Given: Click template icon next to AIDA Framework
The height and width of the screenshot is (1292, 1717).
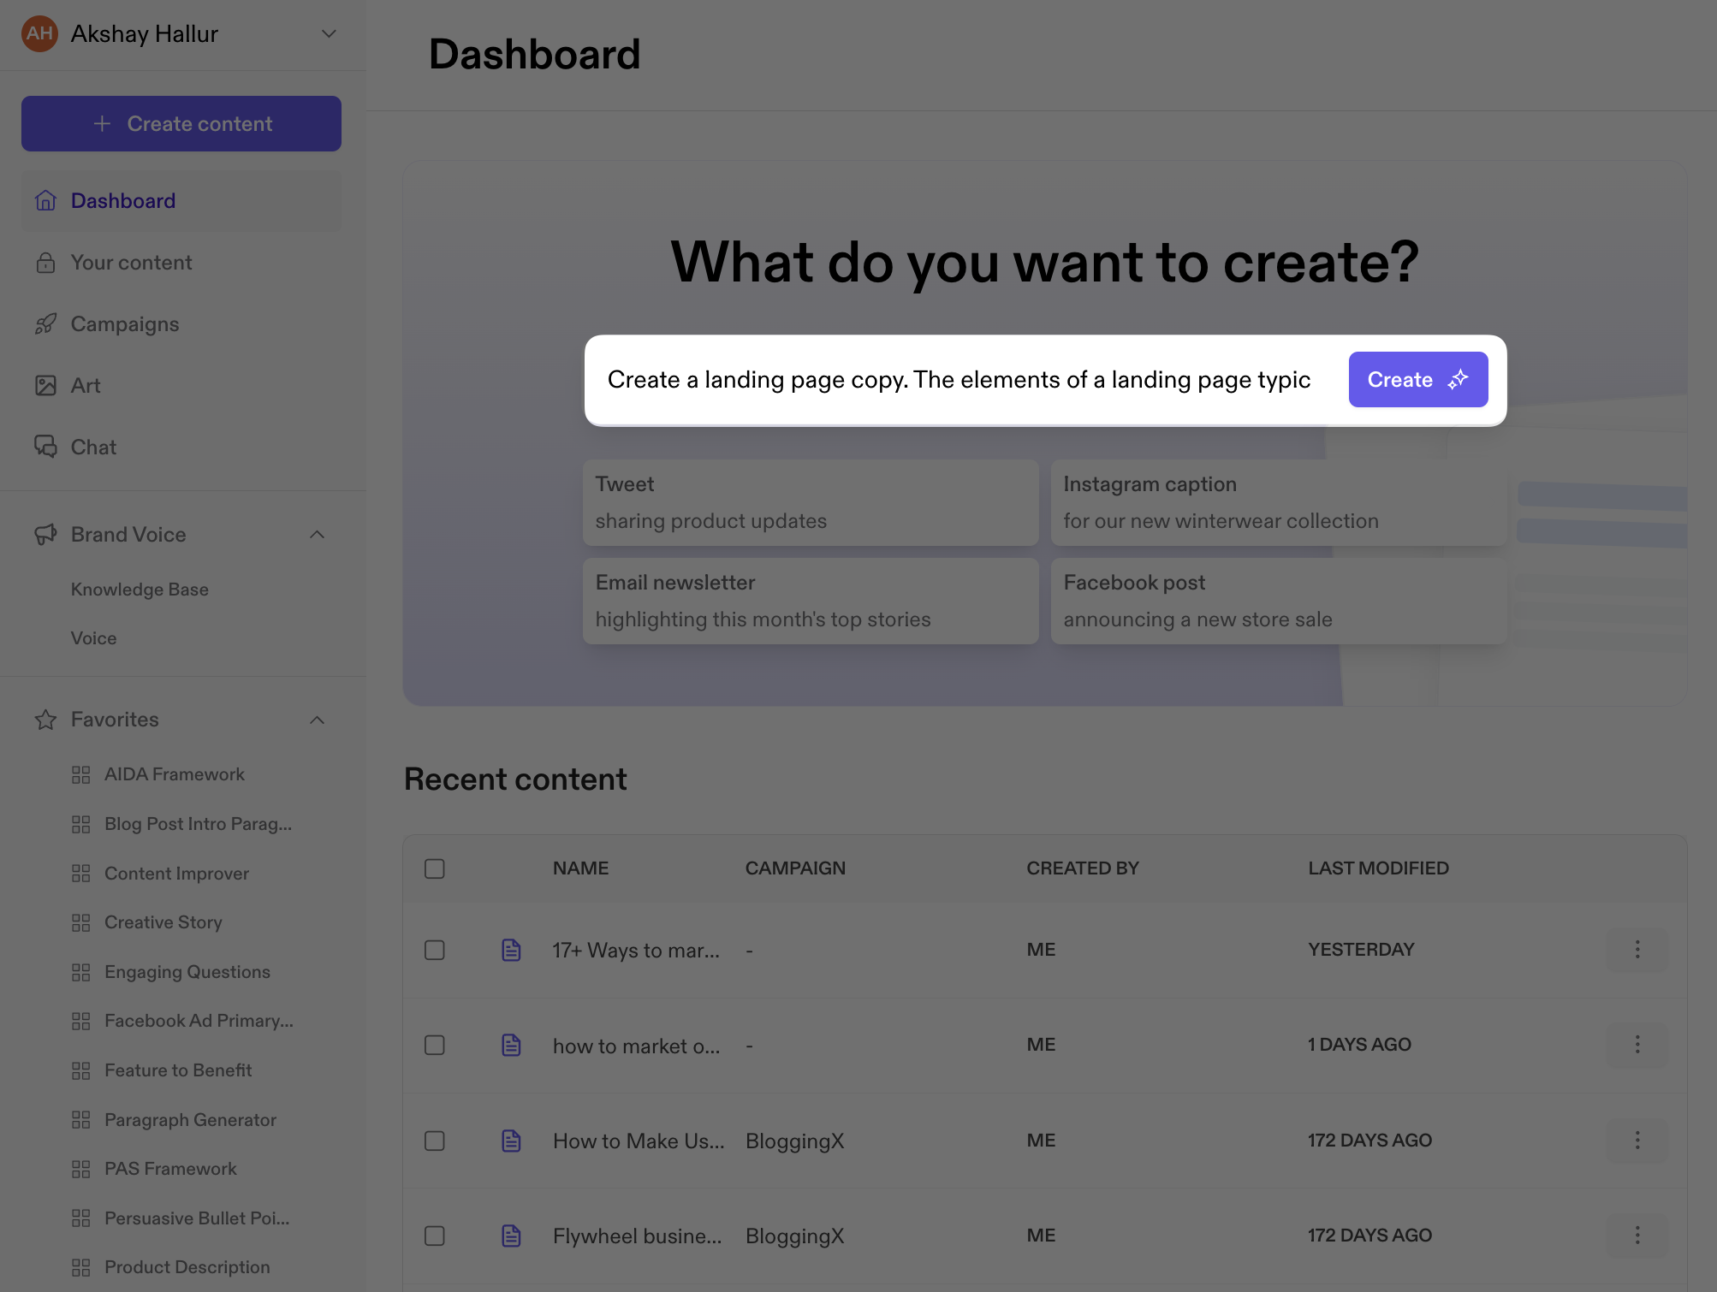Looking at the screenshot, I should coord(81,774).
